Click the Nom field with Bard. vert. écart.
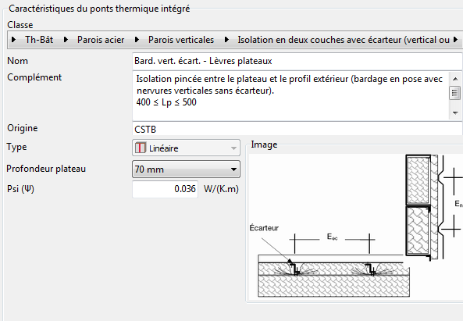Screen dimensions: 463x321 pos(297,61)
